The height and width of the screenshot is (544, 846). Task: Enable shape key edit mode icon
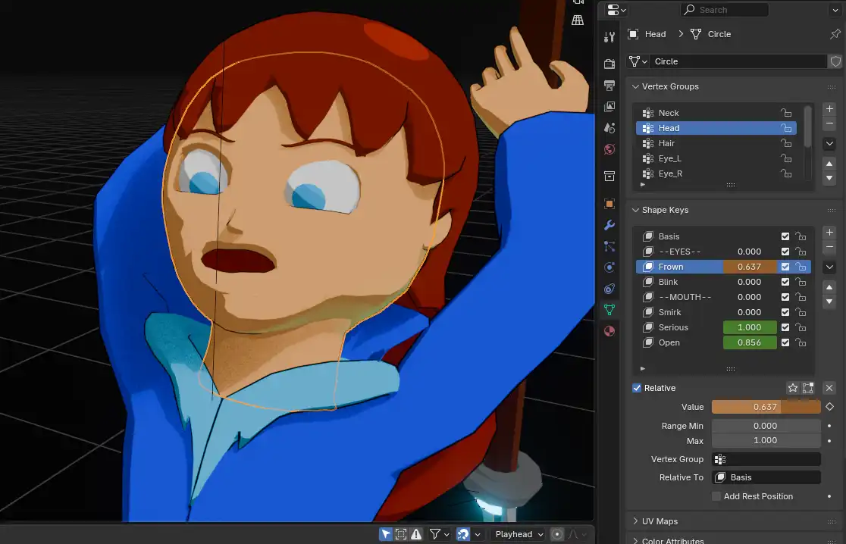pyautogui.click(x=808, y=388)
